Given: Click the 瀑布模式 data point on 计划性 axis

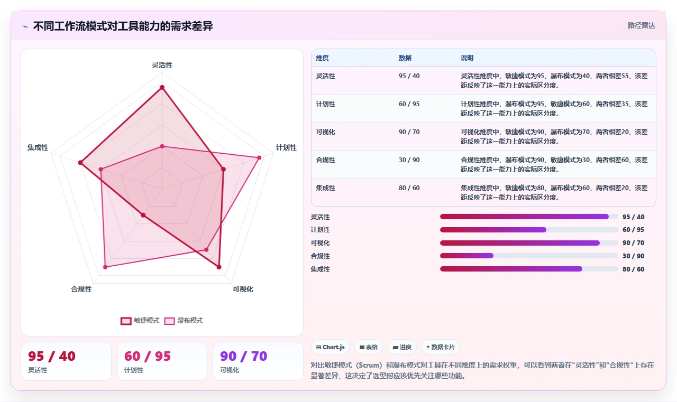Looking at the screenshot, I should [x=259, y=157].
